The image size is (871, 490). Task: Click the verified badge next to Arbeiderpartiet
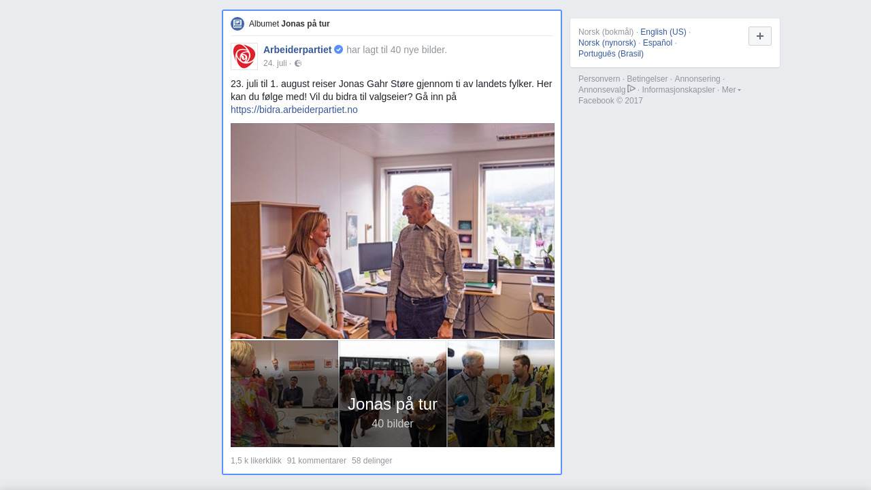click(339, 50)
